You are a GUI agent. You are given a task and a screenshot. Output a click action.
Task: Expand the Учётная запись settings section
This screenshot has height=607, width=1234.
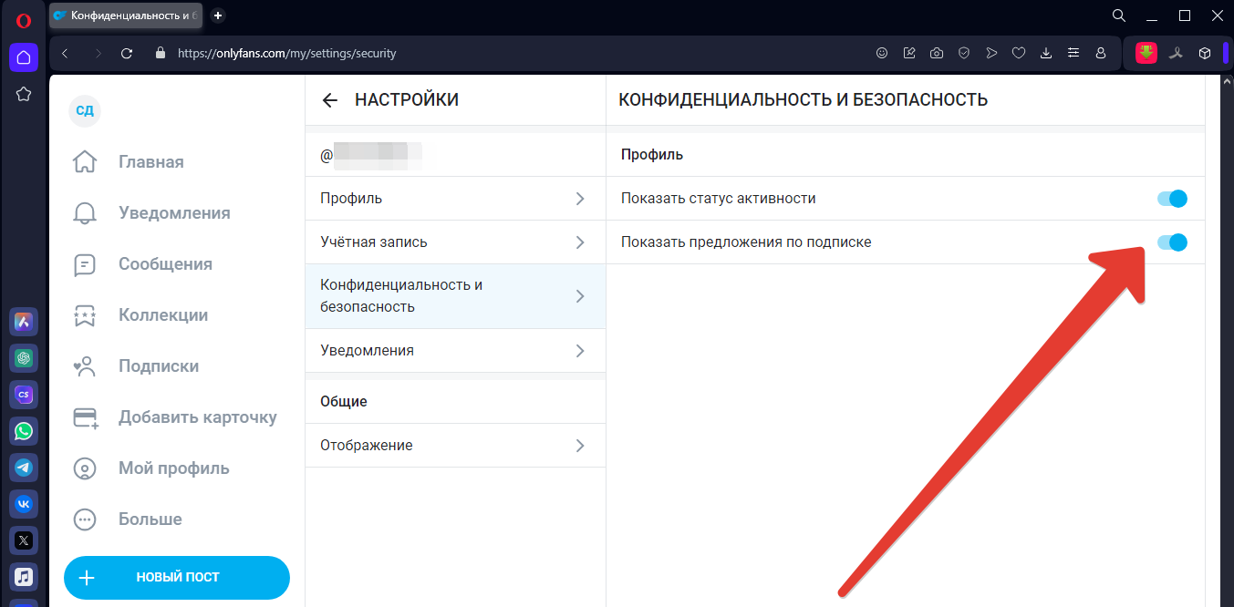pos(454,242)
